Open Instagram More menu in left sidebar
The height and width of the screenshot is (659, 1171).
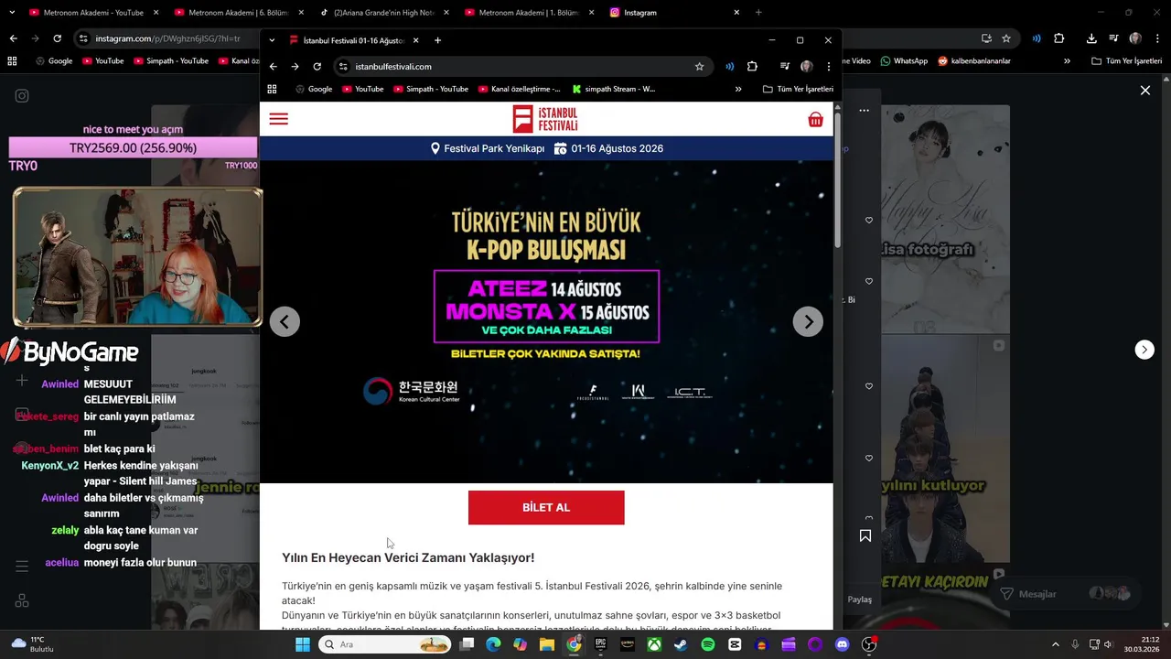pos(22,567)
